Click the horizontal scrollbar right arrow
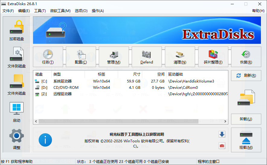The height and width of the screenshot is (165, 267). [x=225, y=121]
